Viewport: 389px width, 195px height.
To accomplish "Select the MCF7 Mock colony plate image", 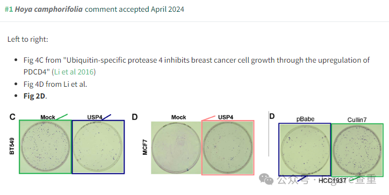I will tap(176, 147).
